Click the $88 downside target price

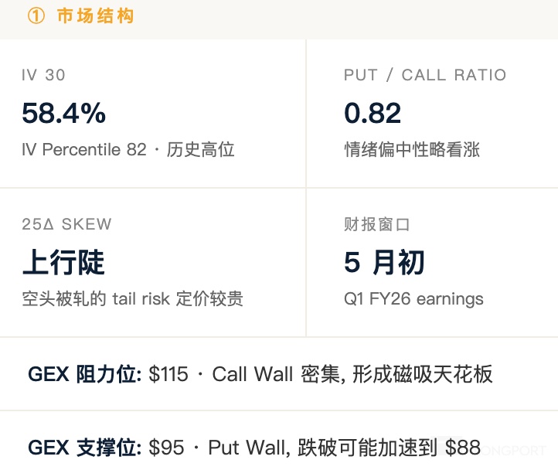point(462,447)
